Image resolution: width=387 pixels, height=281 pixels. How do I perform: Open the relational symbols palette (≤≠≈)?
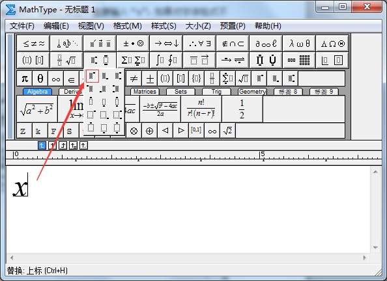[34, 44]
